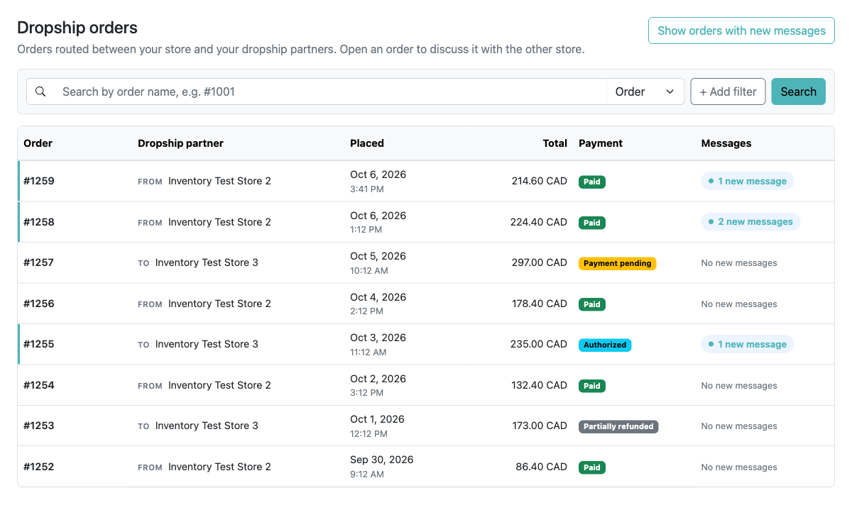Click the 1 new message badge for #1255

pos(748,344)
